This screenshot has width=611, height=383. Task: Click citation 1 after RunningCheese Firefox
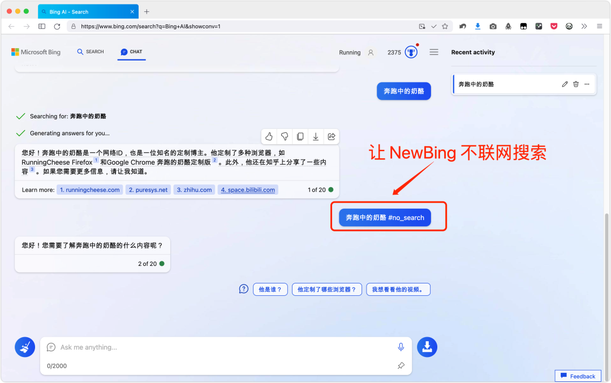[x=96, y=160]
